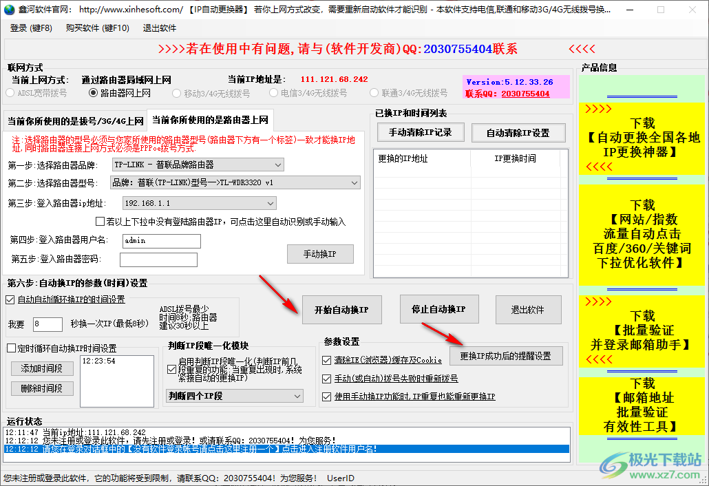Click the 删除时间段 button
709x486 pixels.
(x=42, y=388)
